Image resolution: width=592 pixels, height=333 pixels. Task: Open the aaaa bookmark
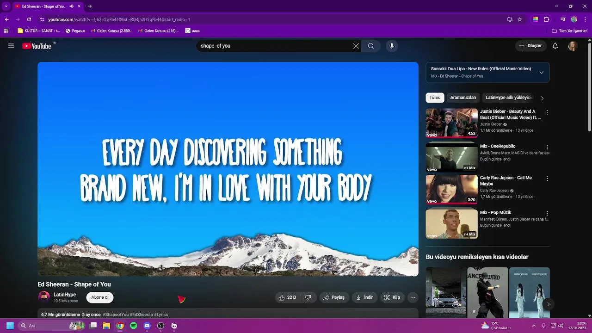tap(192, 31)
